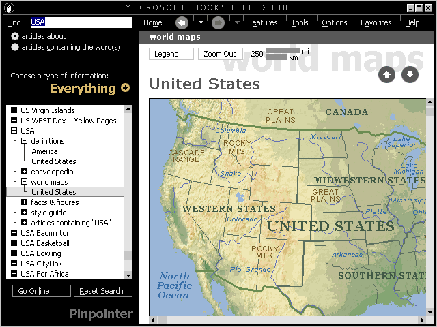Expand the USA Basketball entry

click(x=14, y=243)
